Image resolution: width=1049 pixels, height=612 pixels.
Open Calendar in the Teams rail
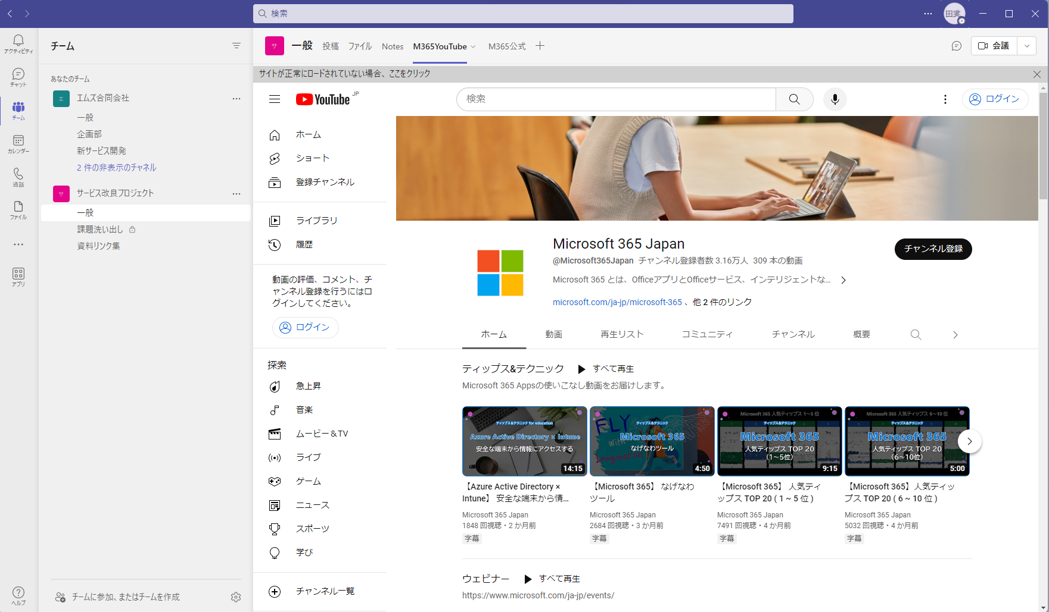[x=18, y=144]
